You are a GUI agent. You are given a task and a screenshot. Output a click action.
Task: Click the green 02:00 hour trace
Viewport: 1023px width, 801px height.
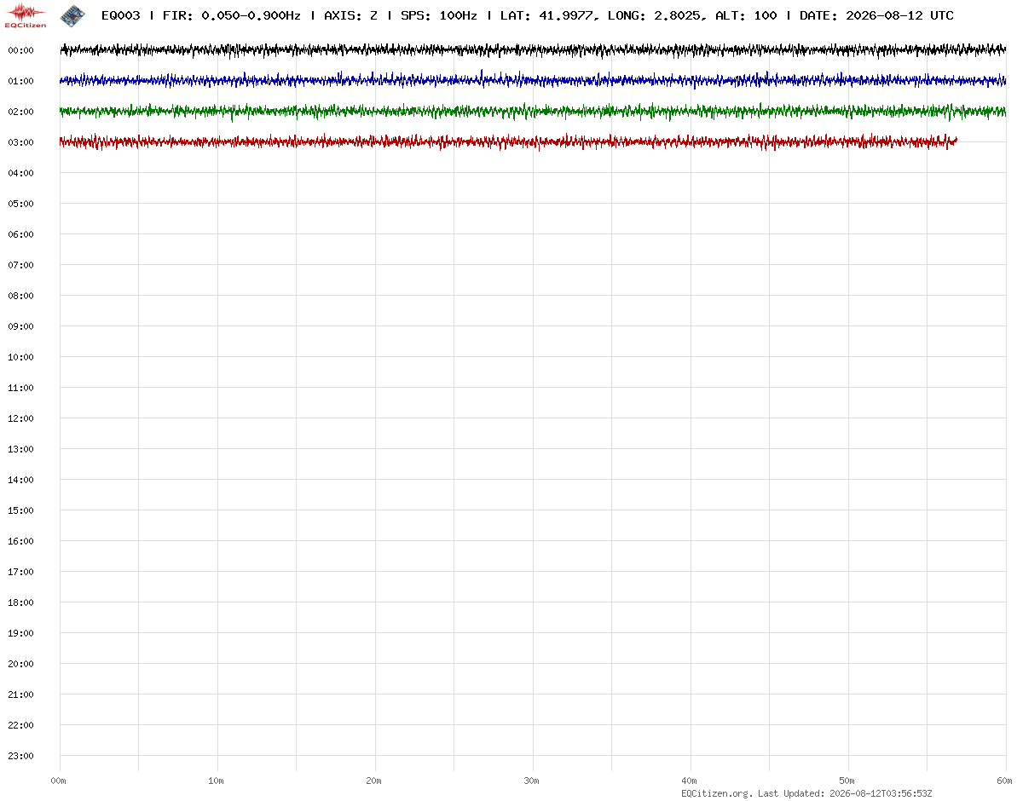point(533,112)
